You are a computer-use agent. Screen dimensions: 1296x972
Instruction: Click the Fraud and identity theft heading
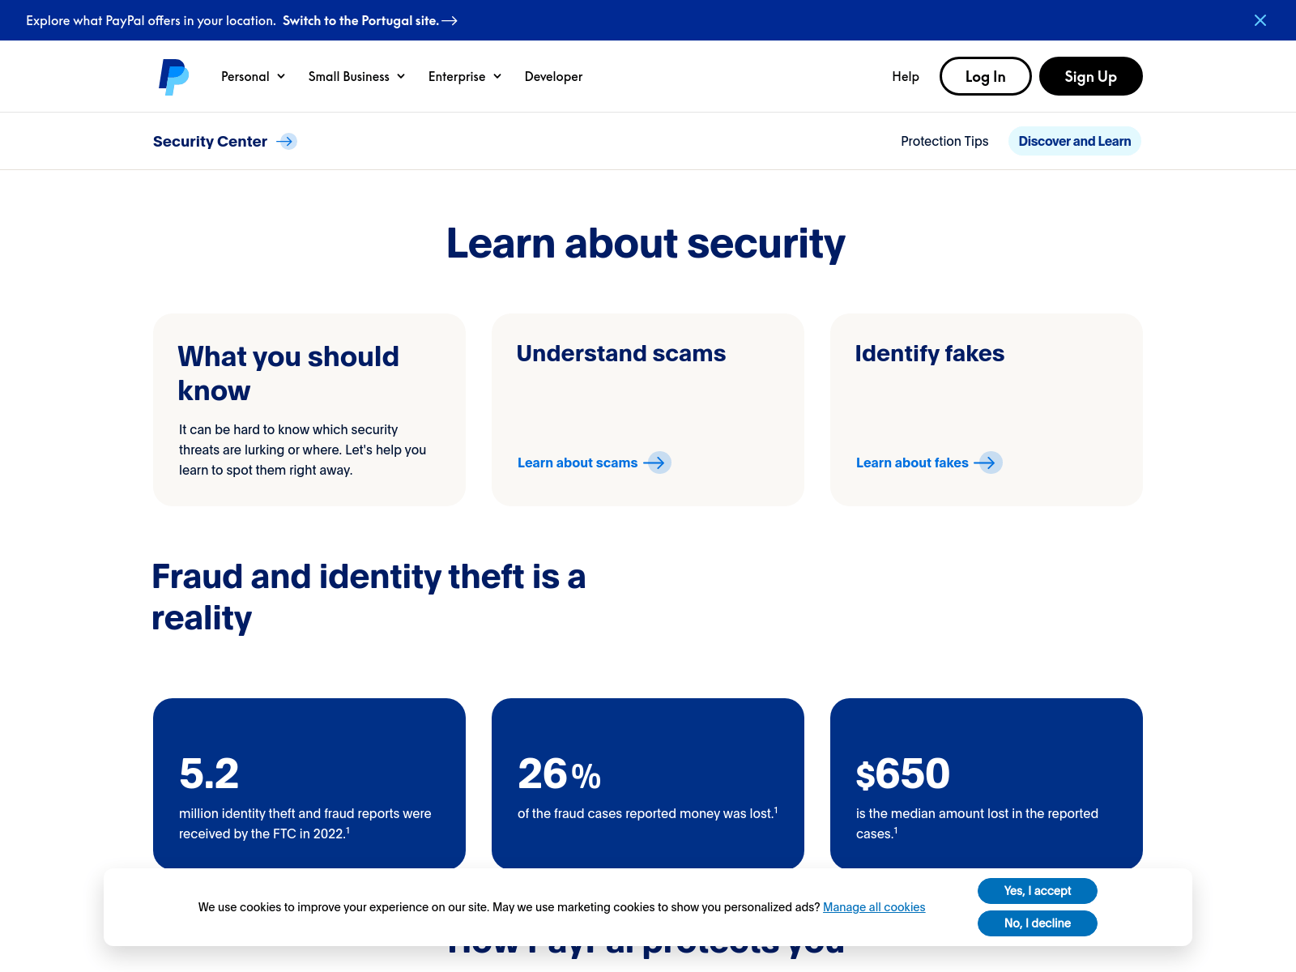point(369,597)
